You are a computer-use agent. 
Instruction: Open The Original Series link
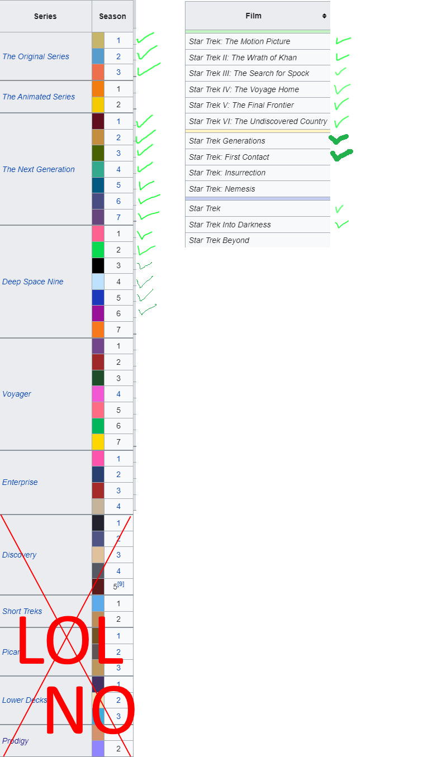[36, 56]
